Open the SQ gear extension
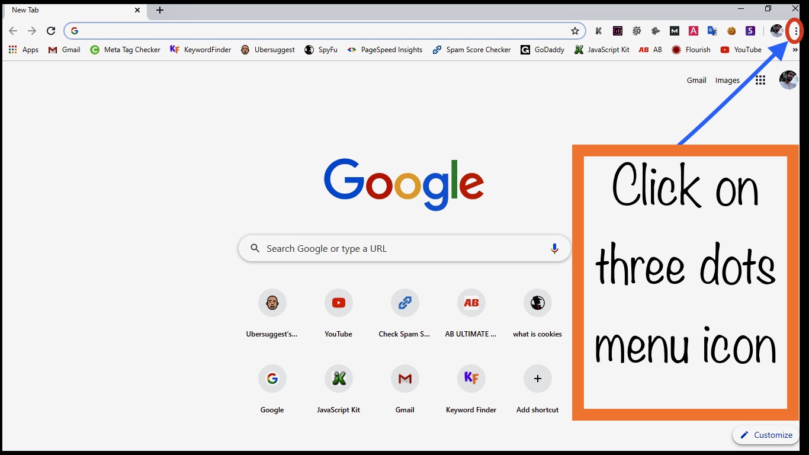This screenshot has width=809, height=455. click(637, 31)
